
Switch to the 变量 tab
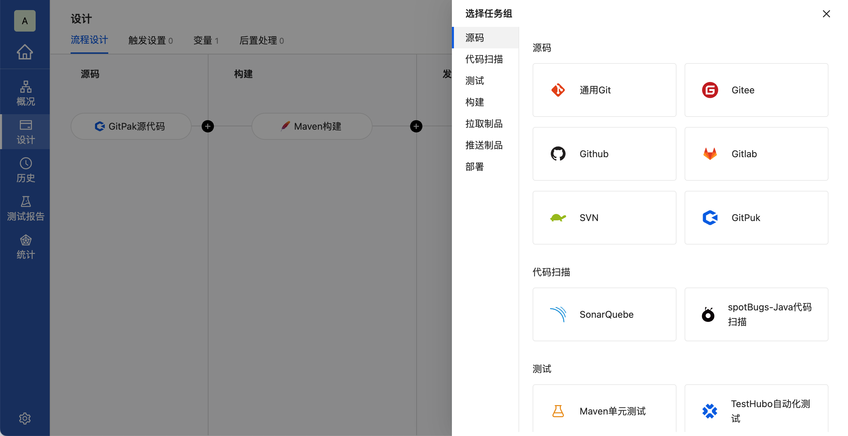[206, 40]
